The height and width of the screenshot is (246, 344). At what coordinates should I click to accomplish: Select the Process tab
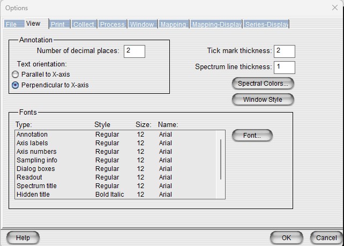pyautogui.click(x=112, y=25)
